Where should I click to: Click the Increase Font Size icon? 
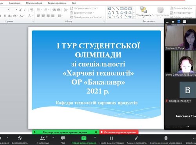20,10
